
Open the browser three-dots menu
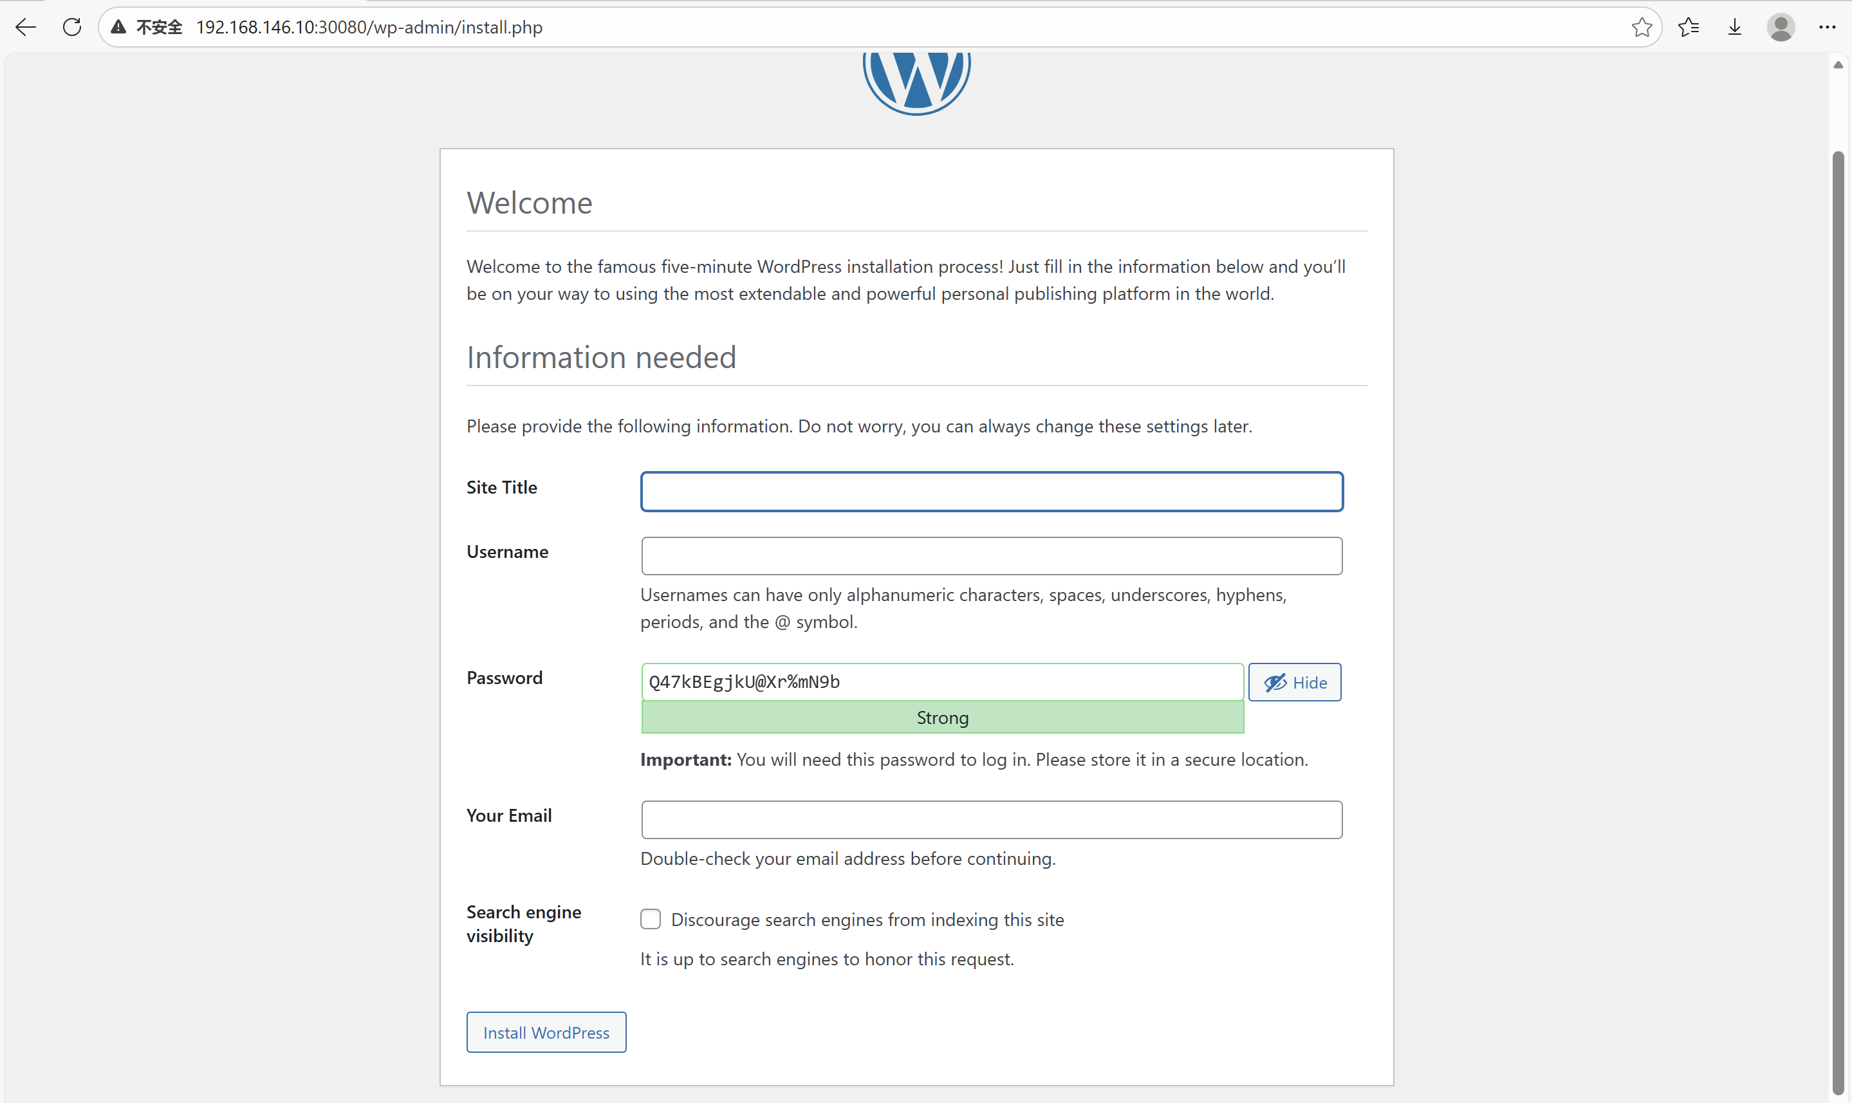pos(1828,28)
